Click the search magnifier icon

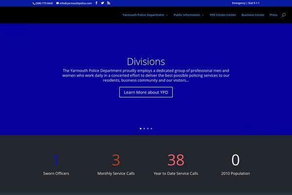point(284,15)
